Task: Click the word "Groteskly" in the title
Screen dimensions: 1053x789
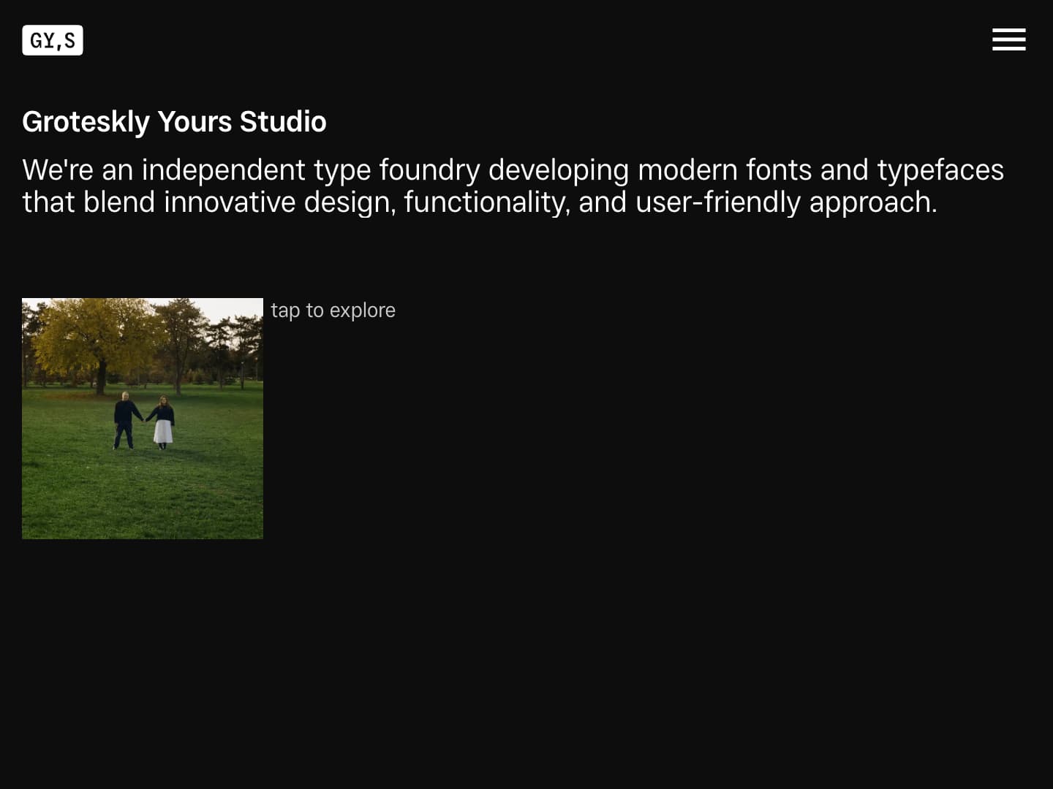Action: [x=86, y=122]
